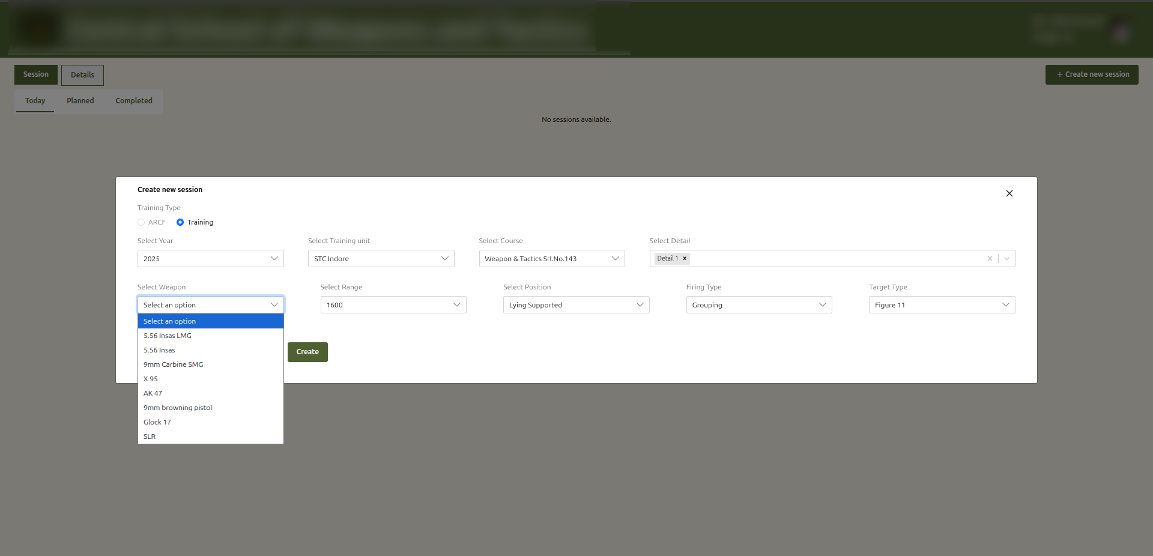
Task: Pick Glock 17 in weapon options
Action: pos(157,422)
